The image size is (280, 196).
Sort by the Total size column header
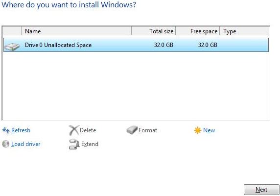point(154,31)
